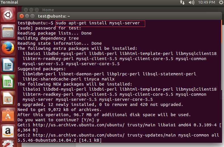Click the us.archive.ubuntu.com URL on the Get:1 line
Viewport: 224px width, 147px height.
pyautogui.click(x=60, y=125)
